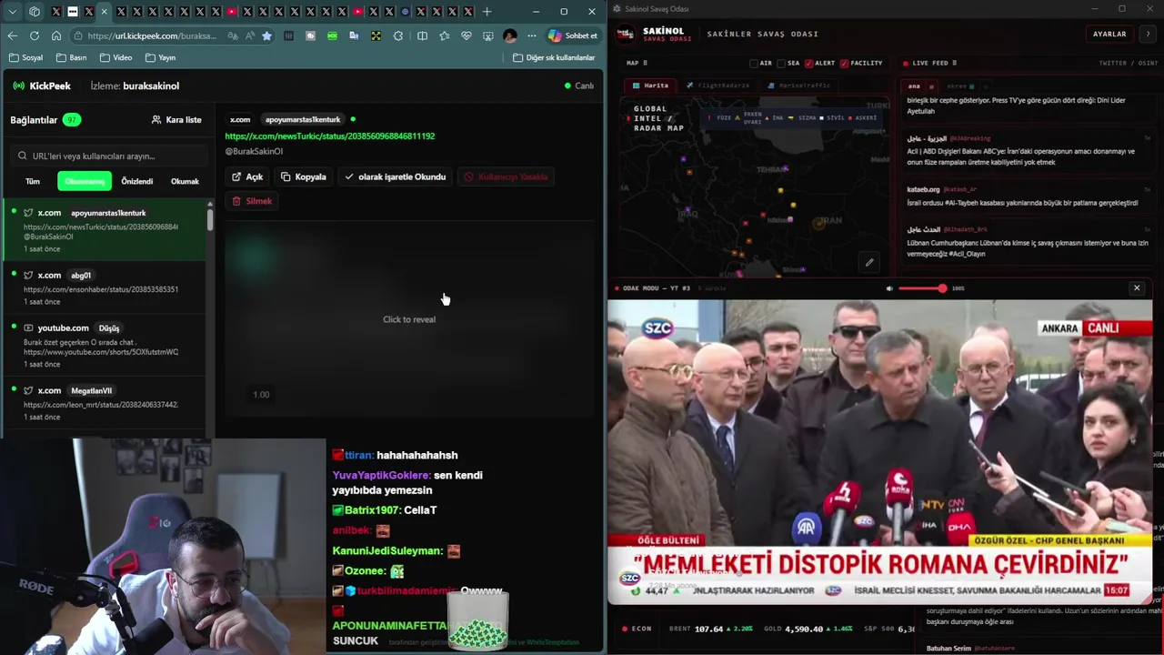
Task: Delete the link with Silmek
Action: point(252,201)
